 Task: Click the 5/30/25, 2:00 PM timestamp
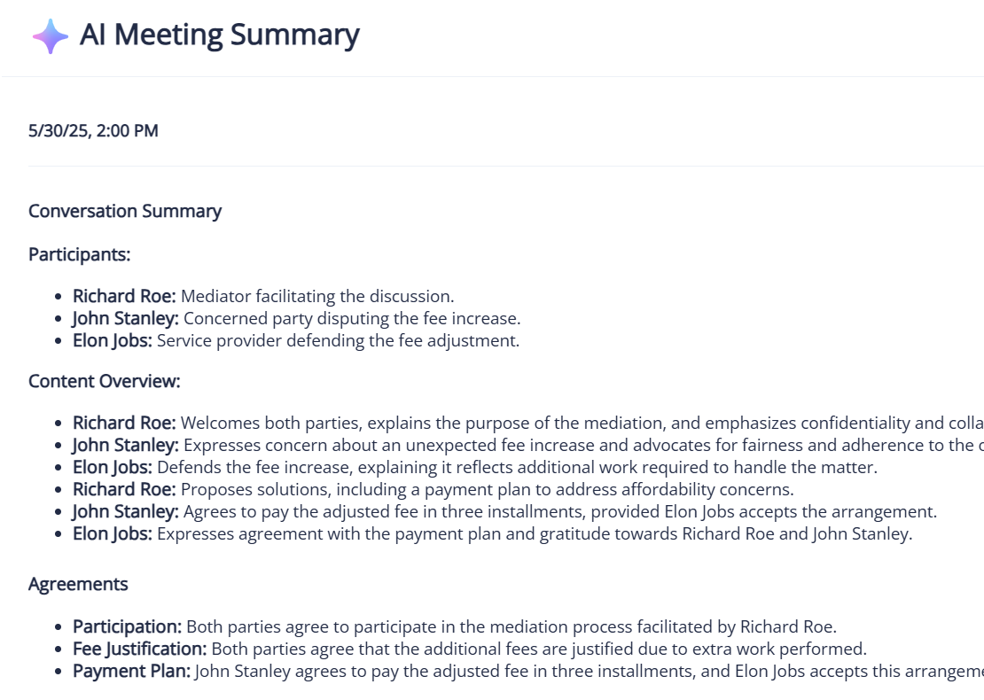point(93,131)
